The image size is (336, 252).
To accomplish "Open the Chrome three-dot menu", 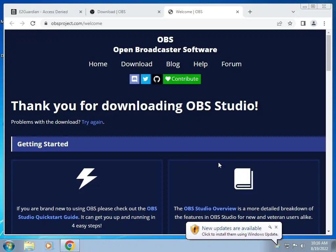I will [324, 23].
